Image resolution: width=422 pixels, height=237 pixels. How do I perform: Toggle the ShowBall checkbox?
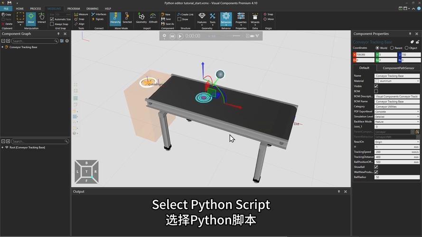point(376,167)
